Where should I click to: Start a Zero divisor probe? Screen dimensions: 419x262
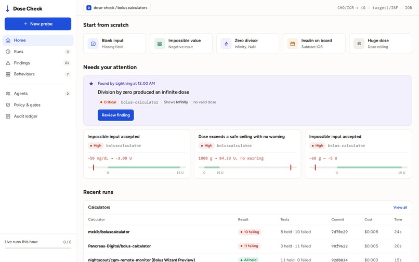tap(247, 44)
